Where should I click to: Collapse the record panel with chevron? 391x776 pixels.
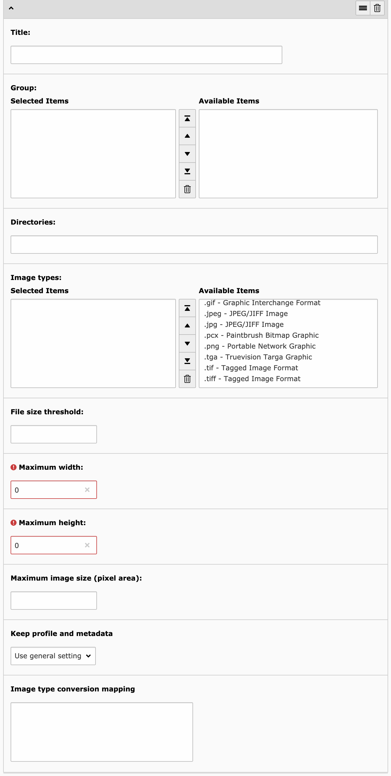(11, 8)
